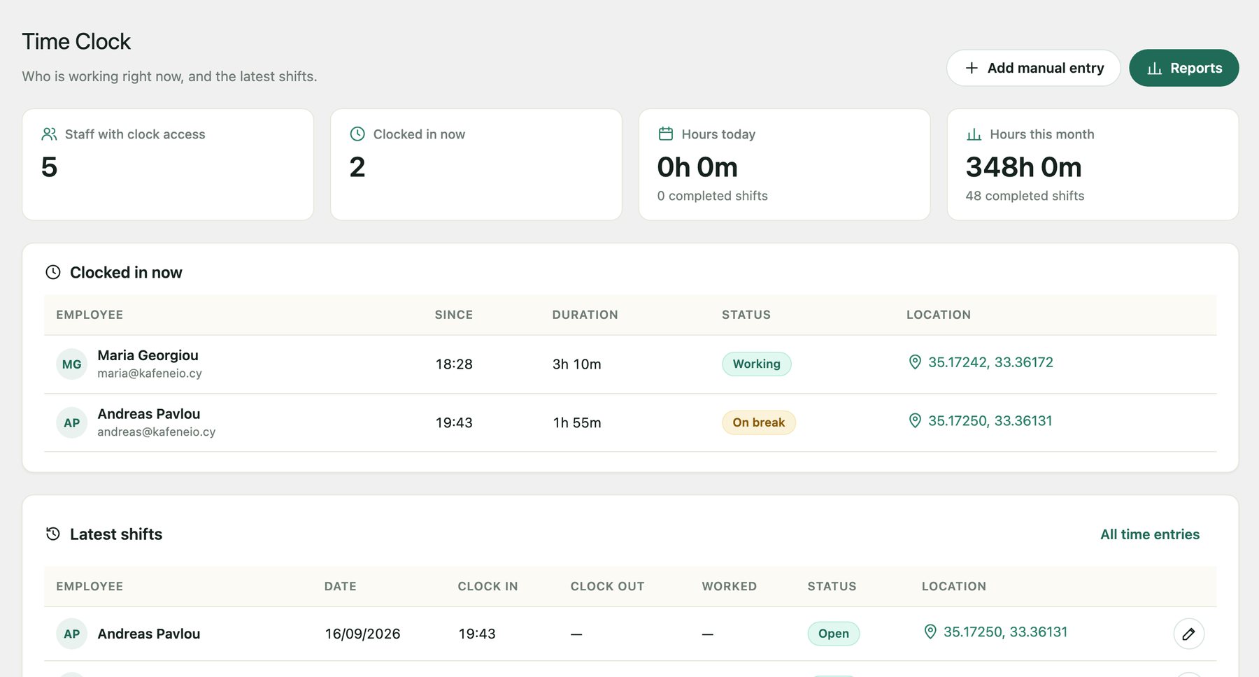Image resolution: width=1259 pixels, height=677 pixels.
Task: Open Andreas Pavlou's location link in Clocked in now
Action: (990, 421)
